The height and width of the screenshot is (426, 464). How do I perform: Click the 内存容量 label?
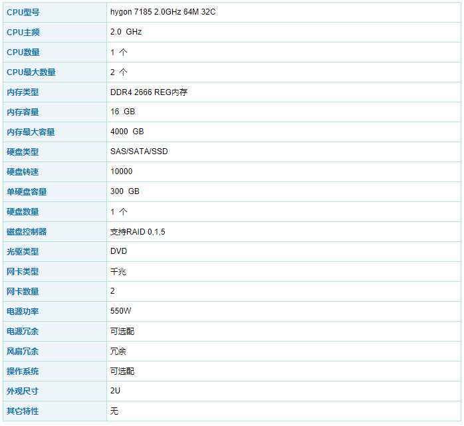(x=23, y=112)
